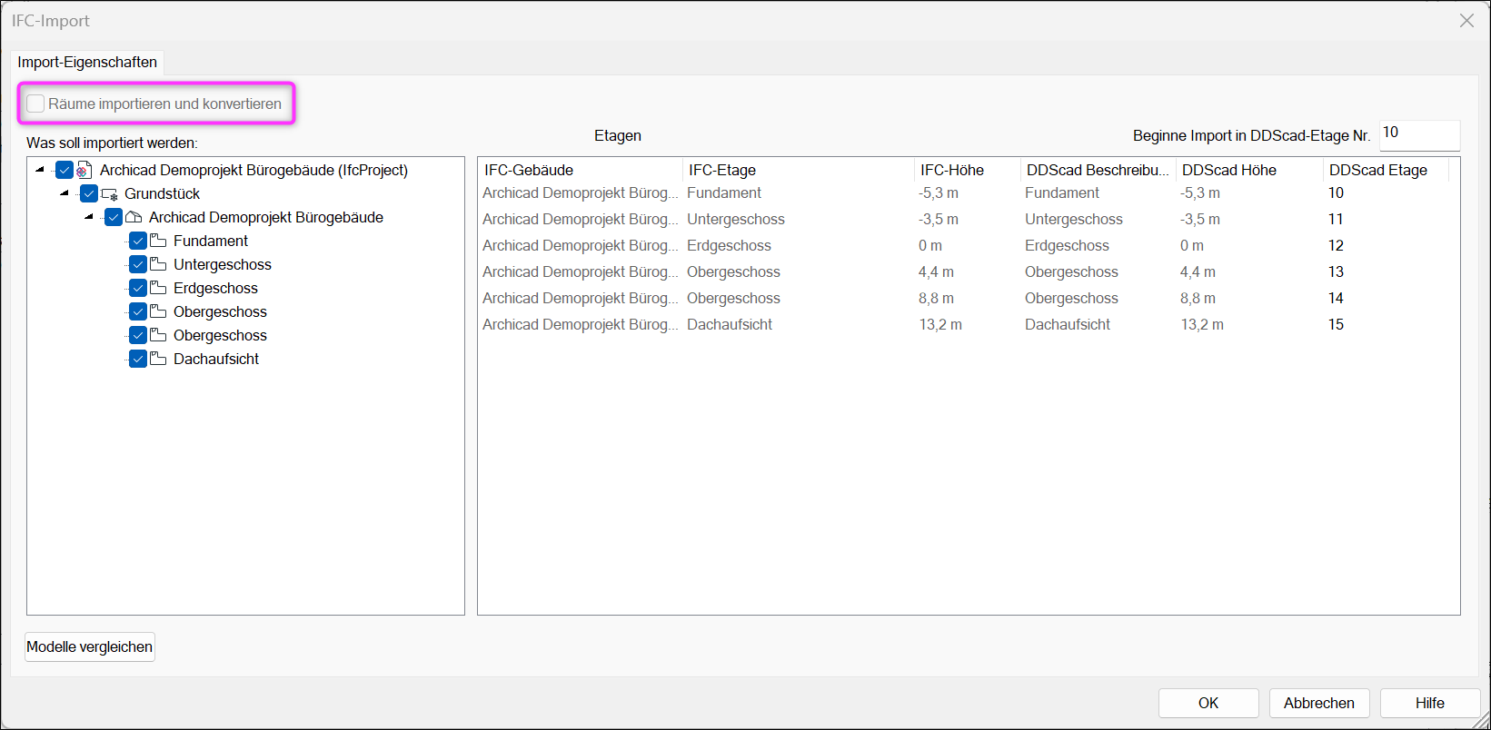Click the Erdgeschoss storey folder icon

(158, 288)
